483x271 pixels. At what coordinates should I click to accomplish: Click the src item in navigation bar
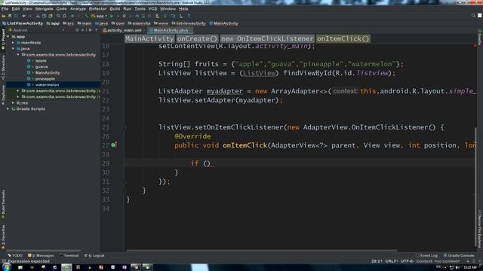(69, 23)
